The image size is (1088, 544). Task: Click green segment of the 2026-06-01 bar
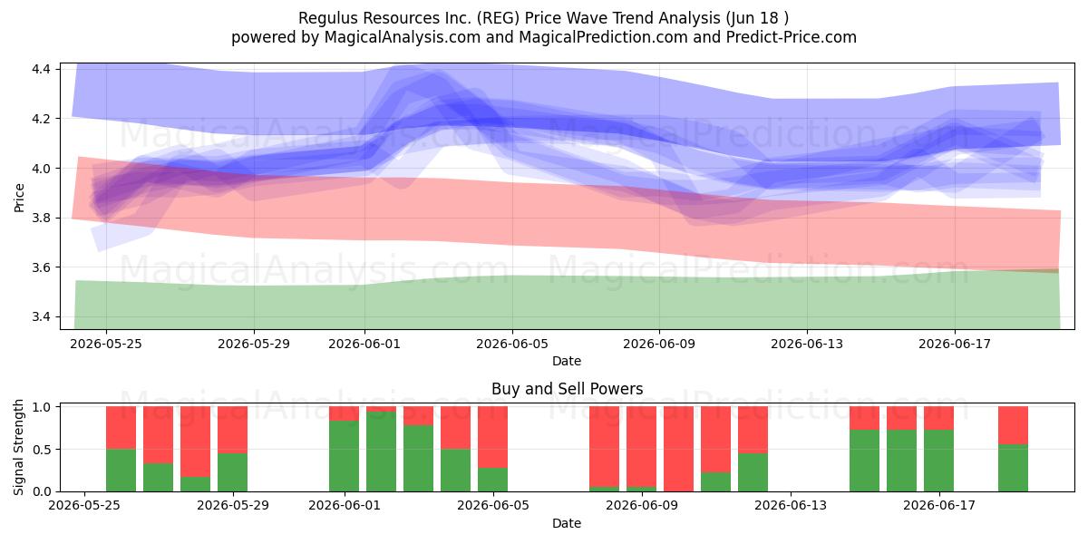345,456
